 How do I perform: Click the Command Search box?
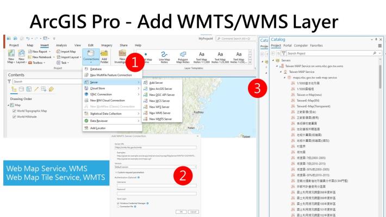[236, 39]
